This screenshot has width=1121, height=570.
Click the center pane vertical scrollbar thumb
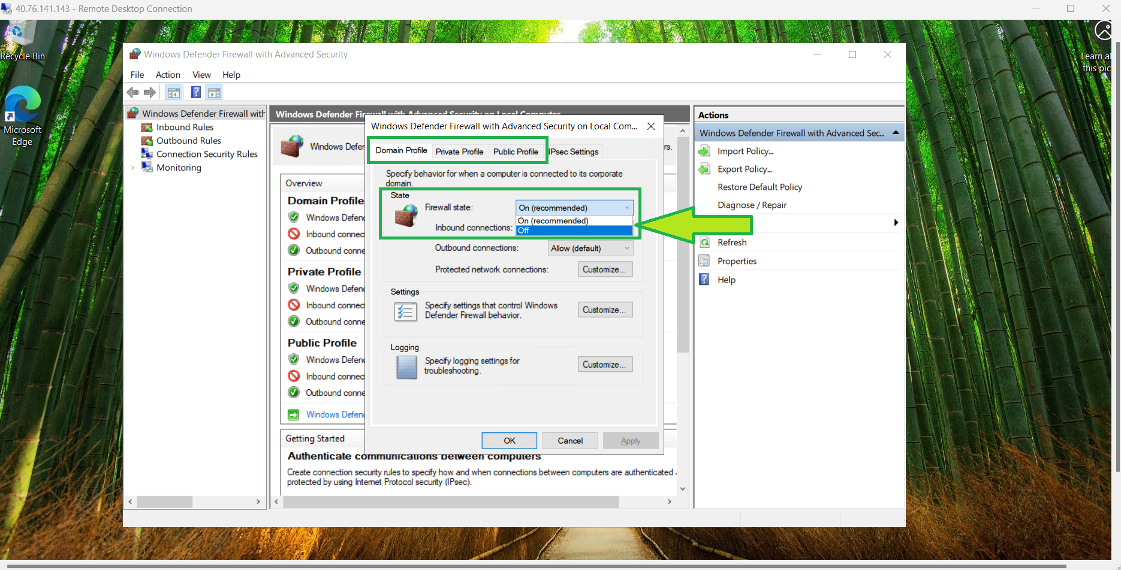683,245
